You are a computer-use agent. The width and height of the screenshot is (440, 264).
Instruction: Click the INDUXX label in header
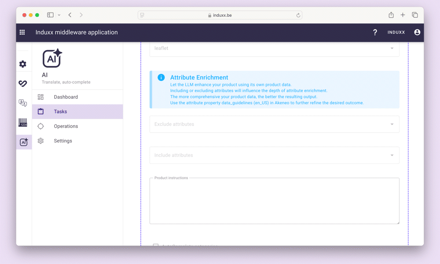[x=396, y=33]
